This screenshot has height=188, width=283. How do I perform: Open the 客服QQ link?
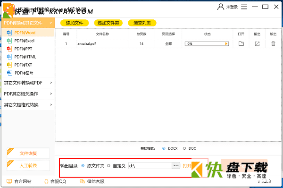(58, 181)
